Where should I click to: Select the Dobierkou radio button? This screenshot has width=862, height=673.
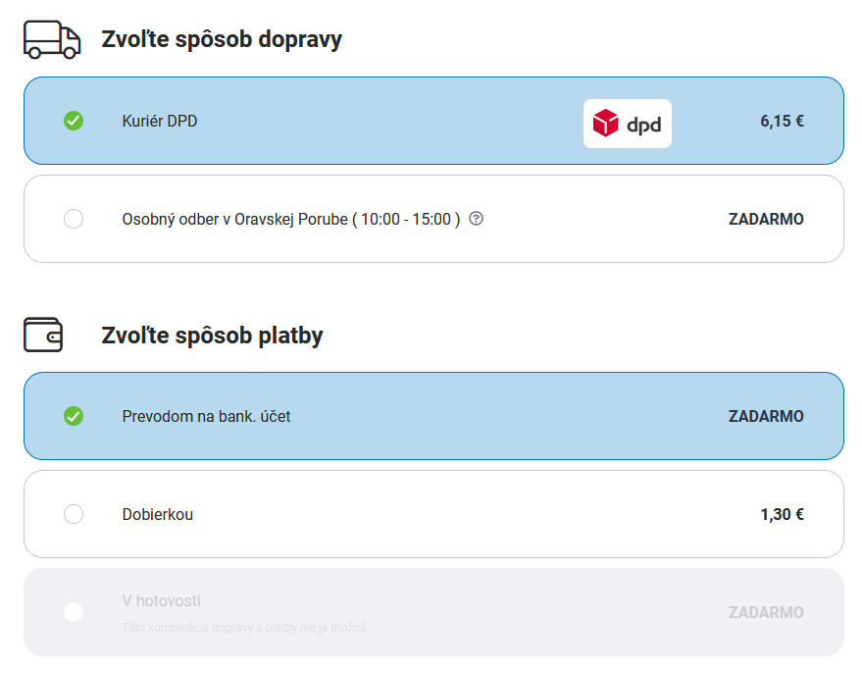[x=74, y=514]
